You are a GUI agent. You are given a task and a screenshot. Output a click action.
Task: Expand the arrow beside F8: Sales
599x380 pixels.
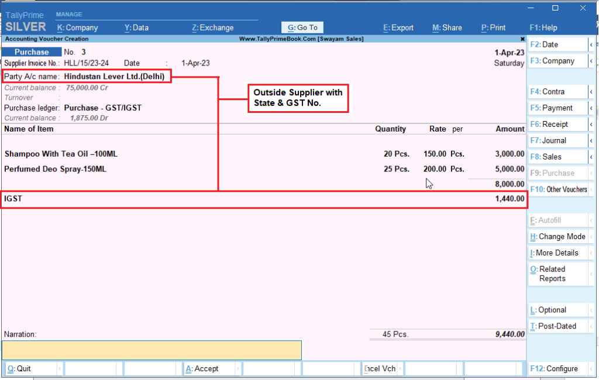591,157
